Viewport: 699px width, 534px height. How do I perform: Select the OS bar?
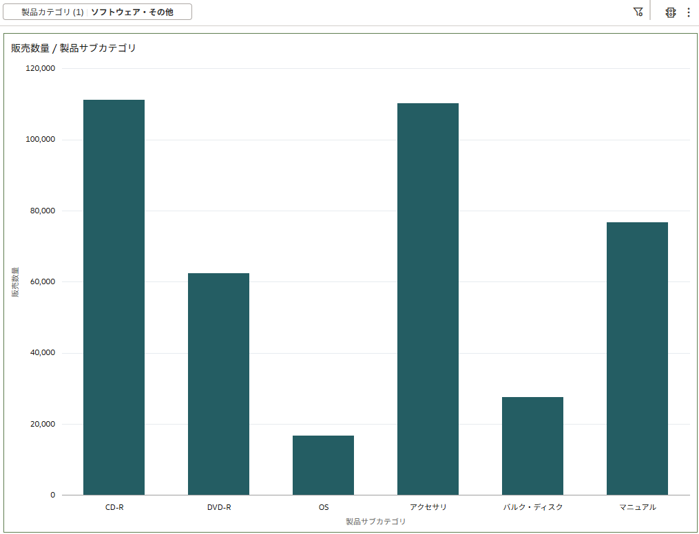[323, 465]
